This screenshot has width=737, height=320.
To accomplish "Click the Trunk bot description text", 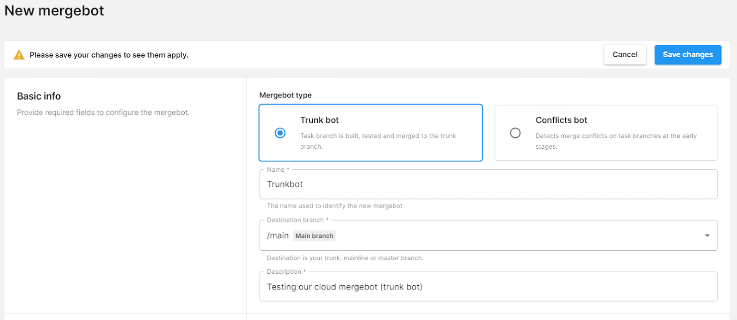I will point(378,141).
